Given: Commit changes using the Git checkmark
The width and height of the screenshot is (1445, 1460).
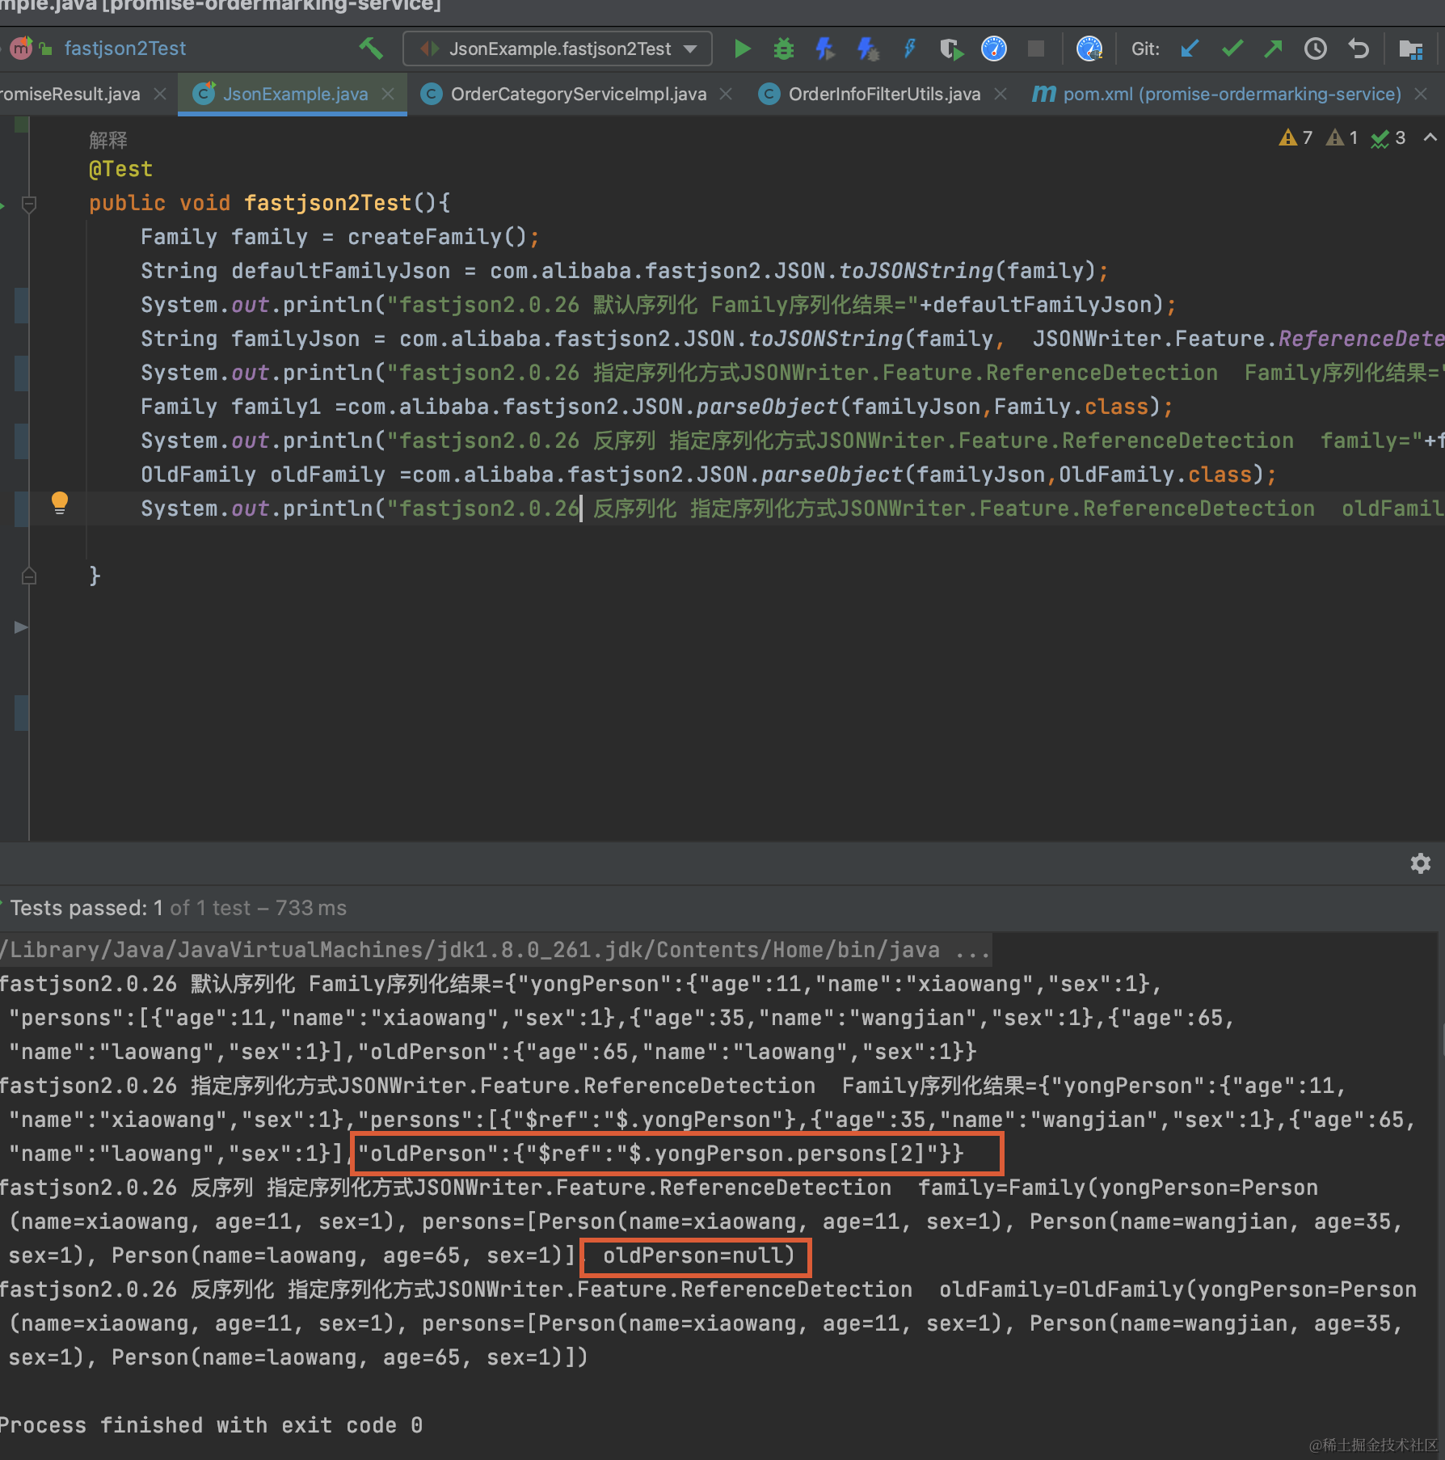Looking at the screenshot, I should 1232,49.
